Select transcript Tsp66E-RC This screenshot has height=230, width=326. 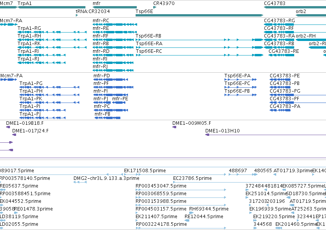[199, 55]
